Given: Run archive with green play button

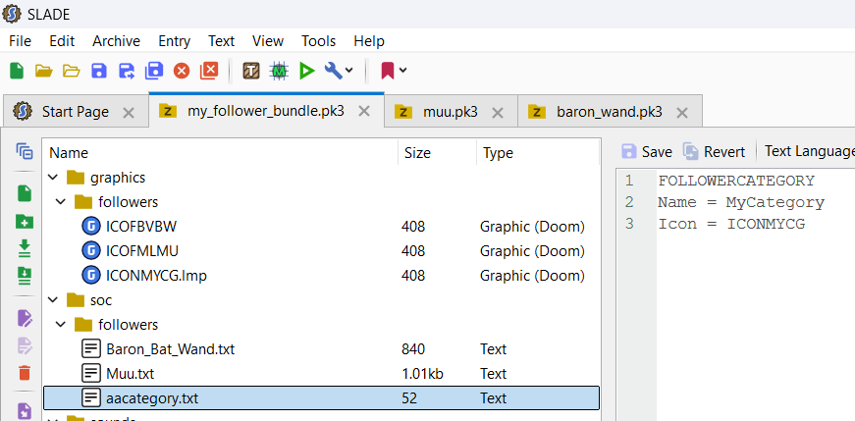Looking at the screenshot, I should point(307,71).
